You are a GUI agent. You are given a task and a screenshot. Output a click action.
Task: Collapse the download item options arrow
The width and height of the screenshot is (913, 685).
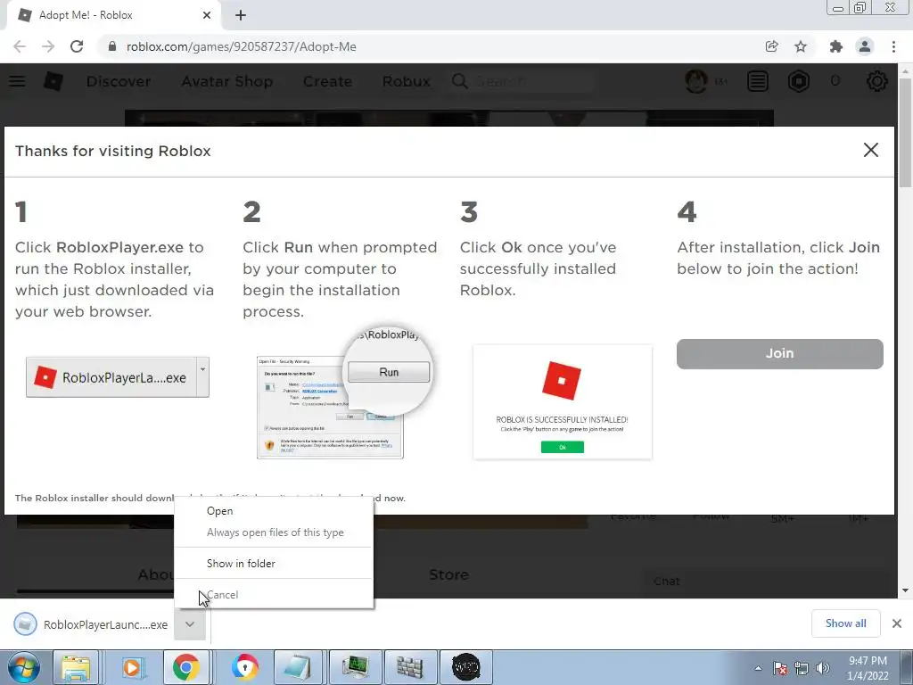click(190, 624)
